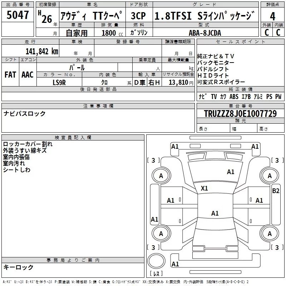Image resolution: width=286 pixels, height=286 pixels.
Task: Select the evaluation score 4
Action: coord(273,16)
